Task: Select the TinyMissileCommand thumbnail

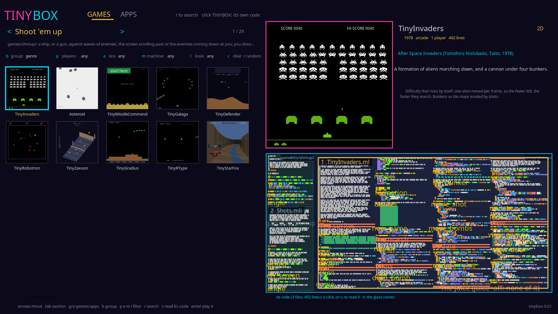Action: pyautogui.click(x=127, y=88)
